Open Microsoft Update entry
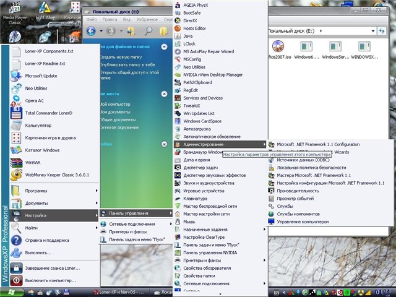 point(54,75)
